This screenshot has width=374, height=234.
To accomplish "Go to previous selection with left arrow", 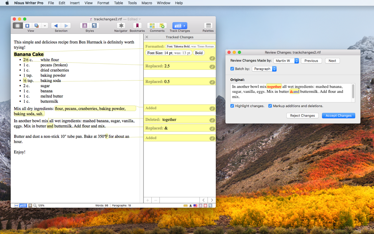I will (56, 26).
